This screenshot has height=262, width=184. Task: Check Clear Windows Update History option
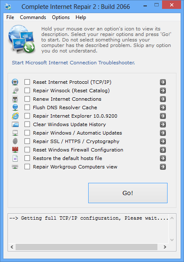tap(27, 124)
